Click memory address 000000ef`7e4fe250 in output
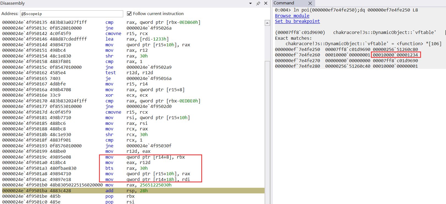 pyautogui.click(x=297, y=49)
